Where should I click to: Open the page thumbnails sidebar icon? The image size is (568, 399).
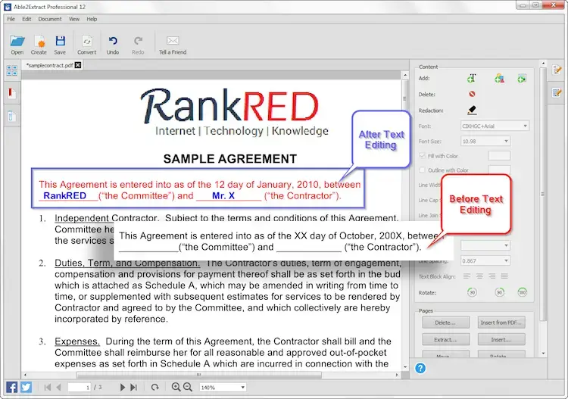click(x=11, y=70)
